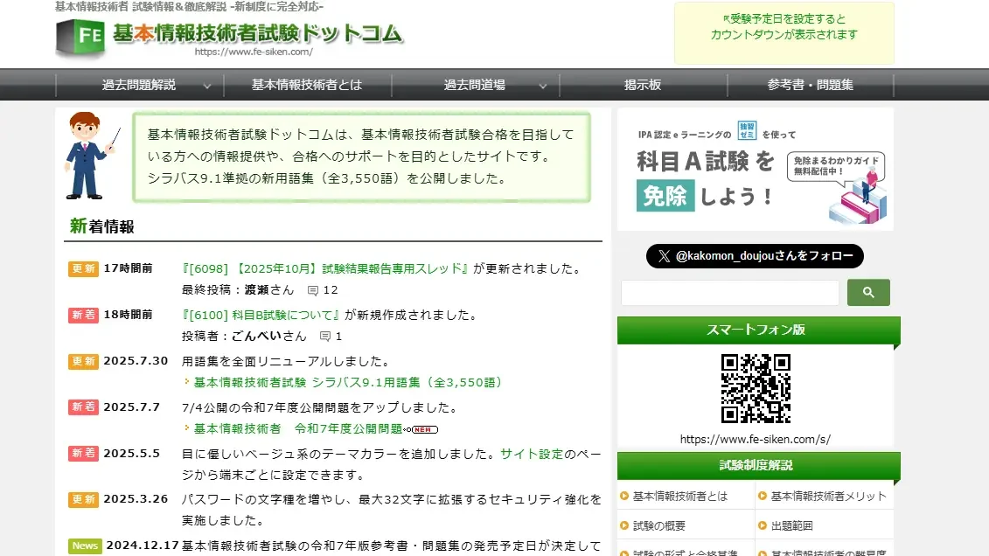Viewport: 989px width, 556px height.
Task: Open the 参考書・問題集 menu item
Action: [x=811, y=85]
